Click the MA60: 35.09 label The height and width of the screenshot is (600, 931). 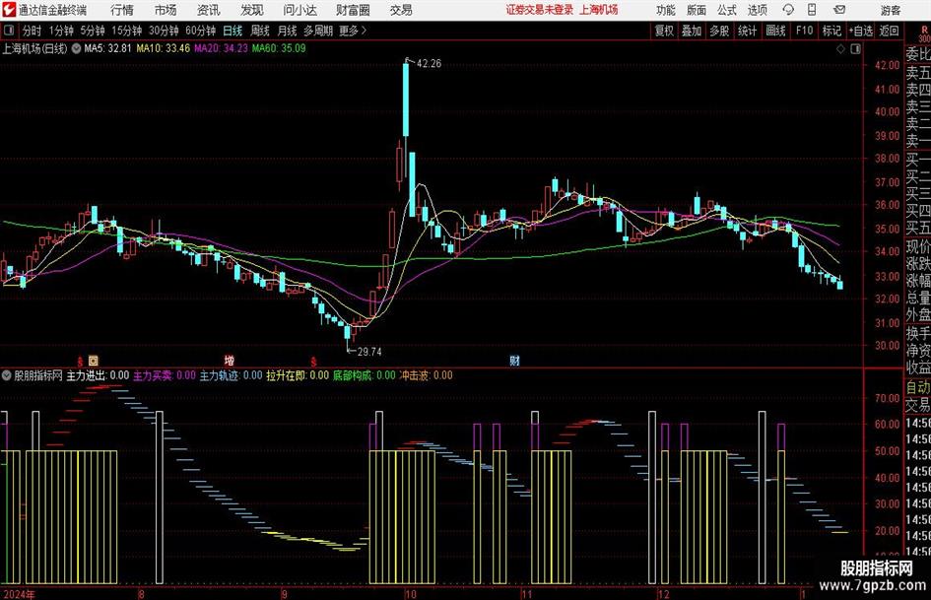point(279,48)
